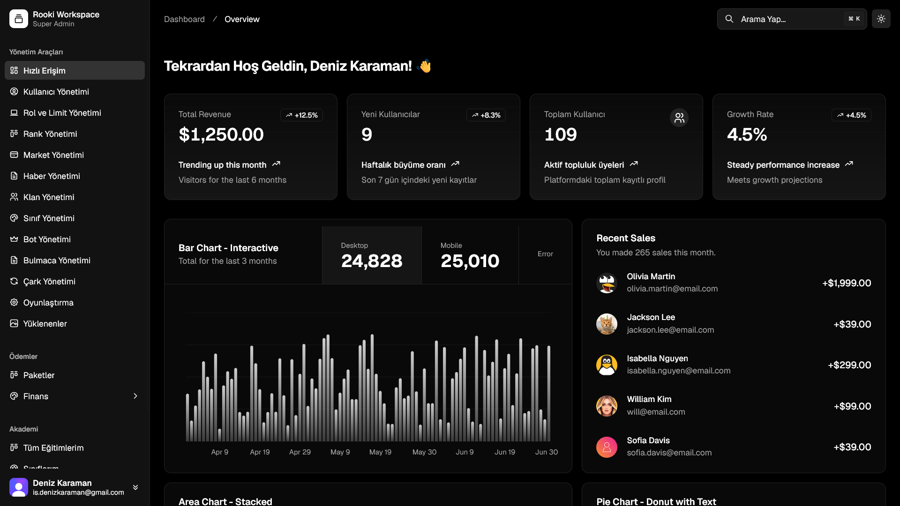Click the Yüklenenler image icon
Viewport: 900px width, 506px height.
click(x=14, y=324)
